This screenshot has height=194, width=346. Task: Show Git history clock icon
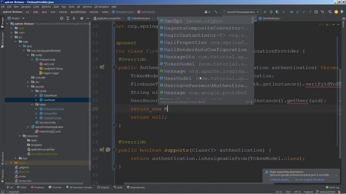coord(316,12)
